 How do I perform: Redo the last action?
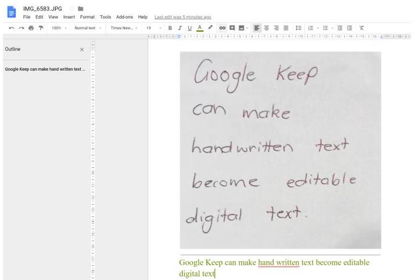(x=21, y=28)
